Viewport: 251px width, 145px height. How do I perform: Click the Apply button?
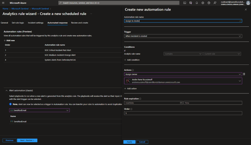tap(129, 142)
